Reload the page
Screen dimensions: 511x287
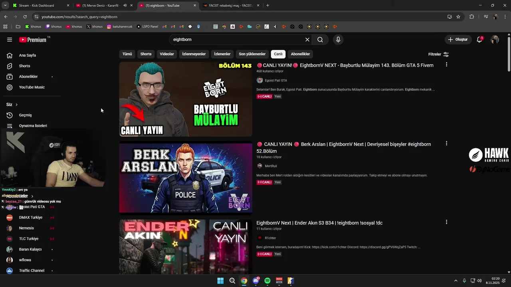[25, 17]
